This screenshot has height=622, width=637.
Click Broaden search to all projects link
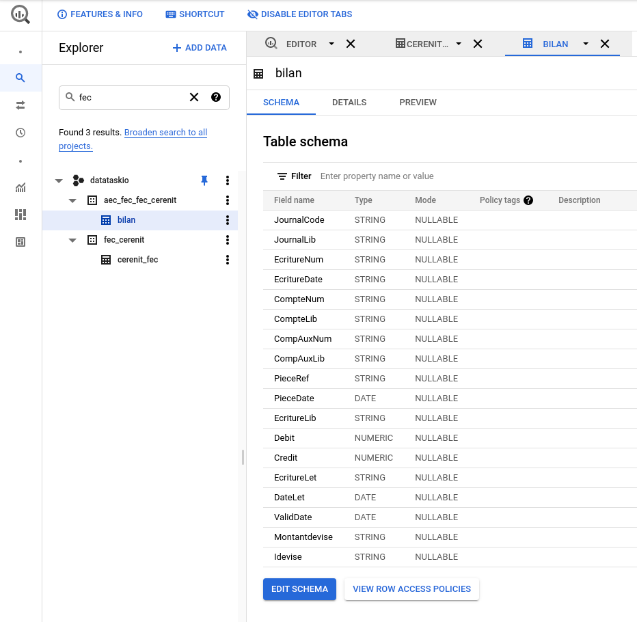pos(165,133)
